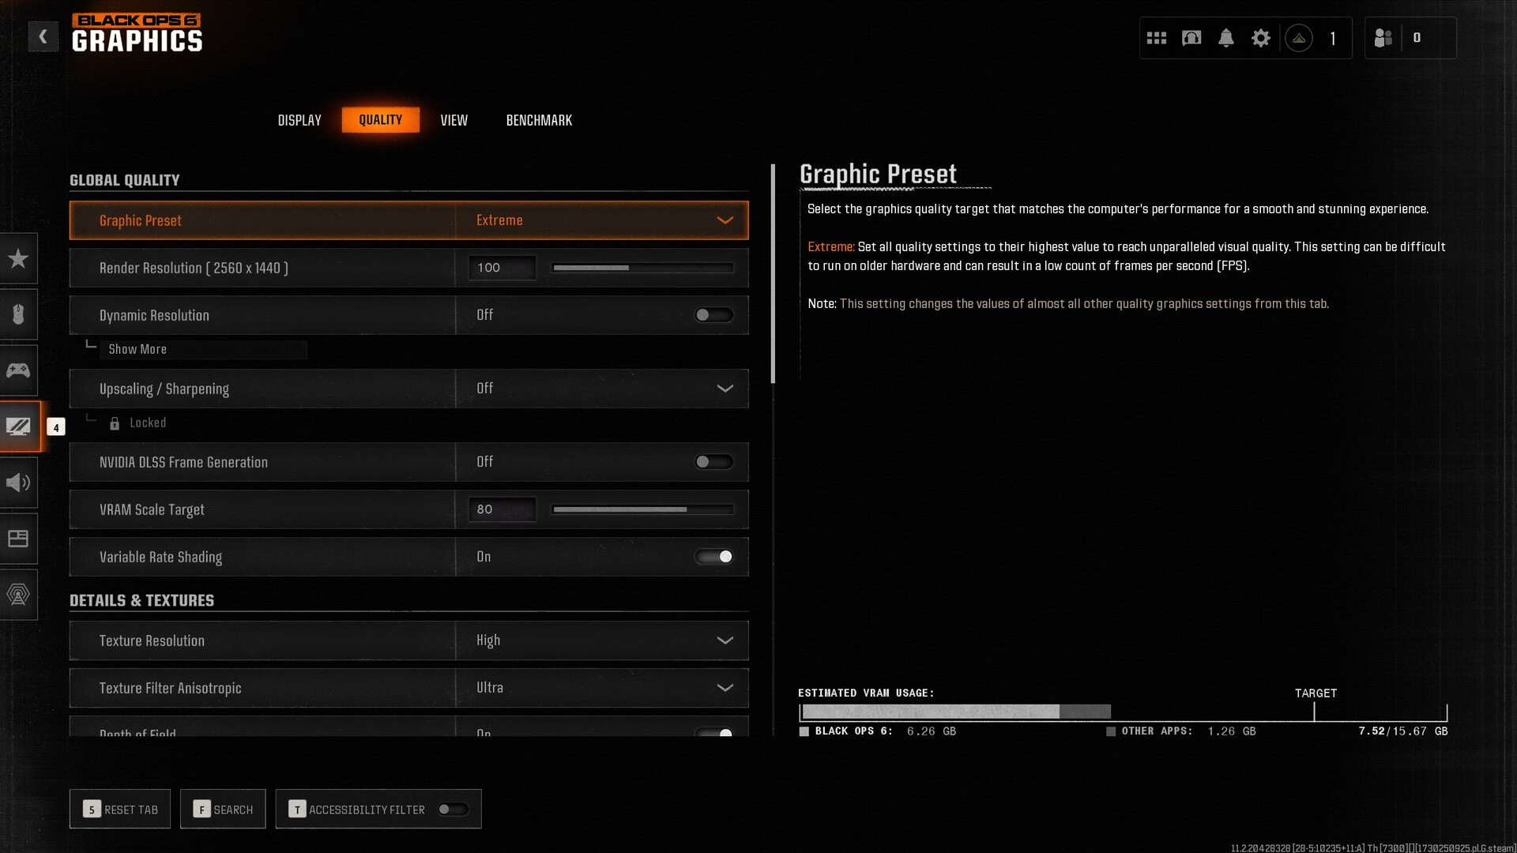Open Controller settings category

click(x=18, y=370)
